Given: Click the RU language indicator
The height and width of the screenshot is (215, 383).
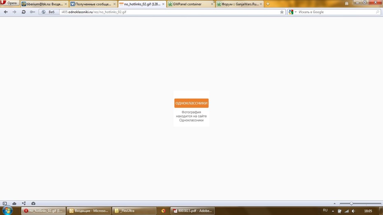Looking at the screenshot, I should pos(325,210).
